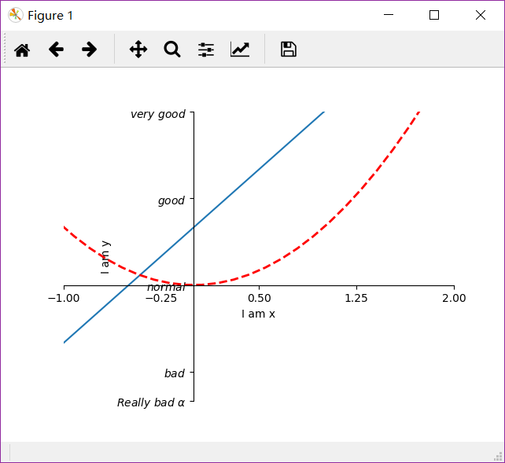Activate the Pan axes tool
Viewport: 505px width, 463px height.
138,50
